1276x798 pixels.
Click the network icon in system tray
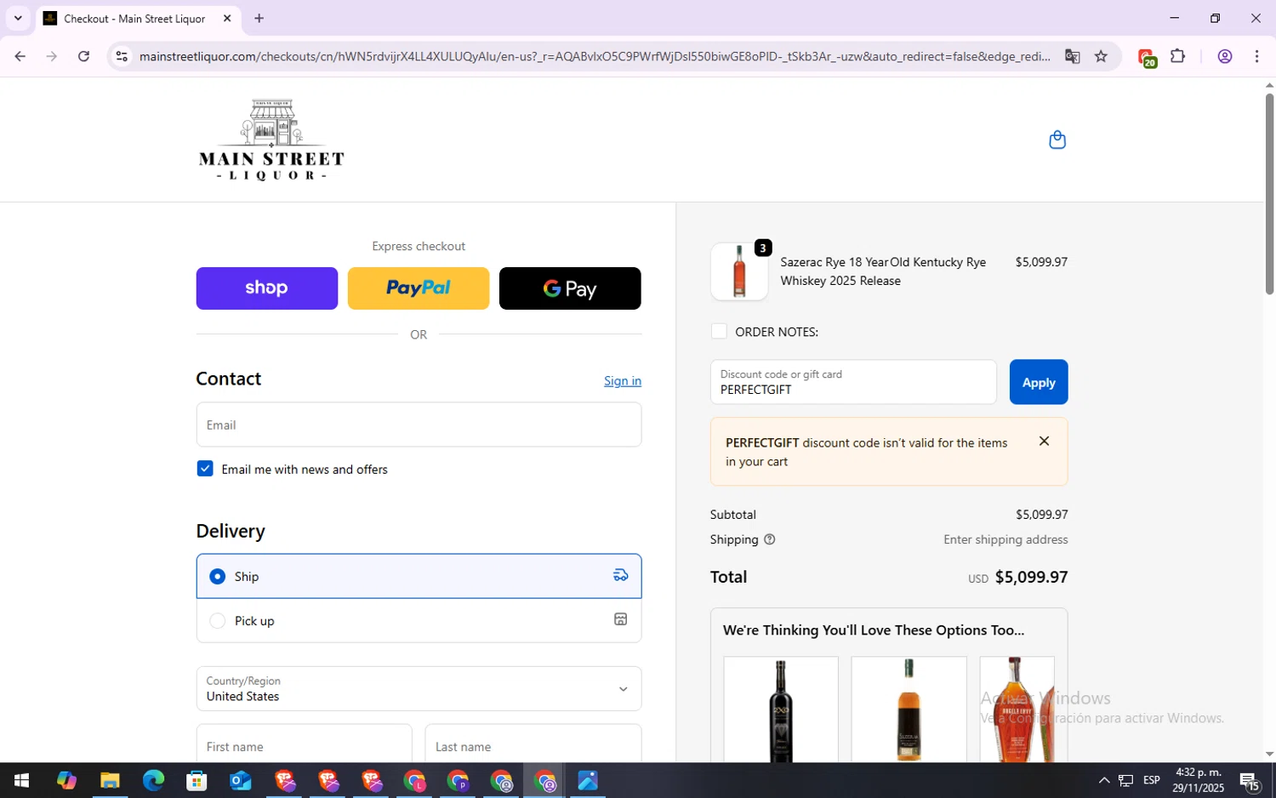(x=1125, y=780)
